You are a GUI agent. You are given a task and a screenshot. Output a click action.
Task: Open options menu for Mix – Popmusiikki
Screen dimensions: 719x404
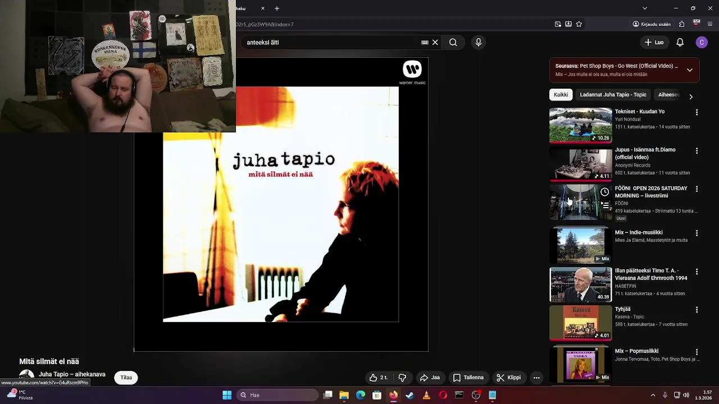tap(697, 352)
